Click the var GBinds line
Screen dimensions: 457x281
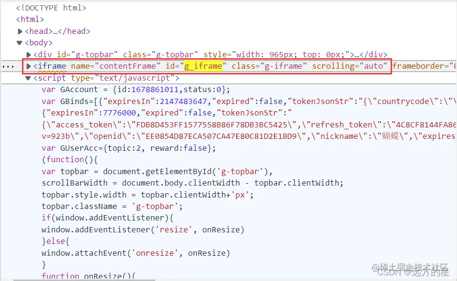pos(249,101)
